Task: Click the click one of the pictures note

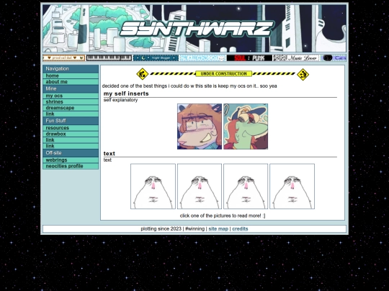Action: coord(223,216)
